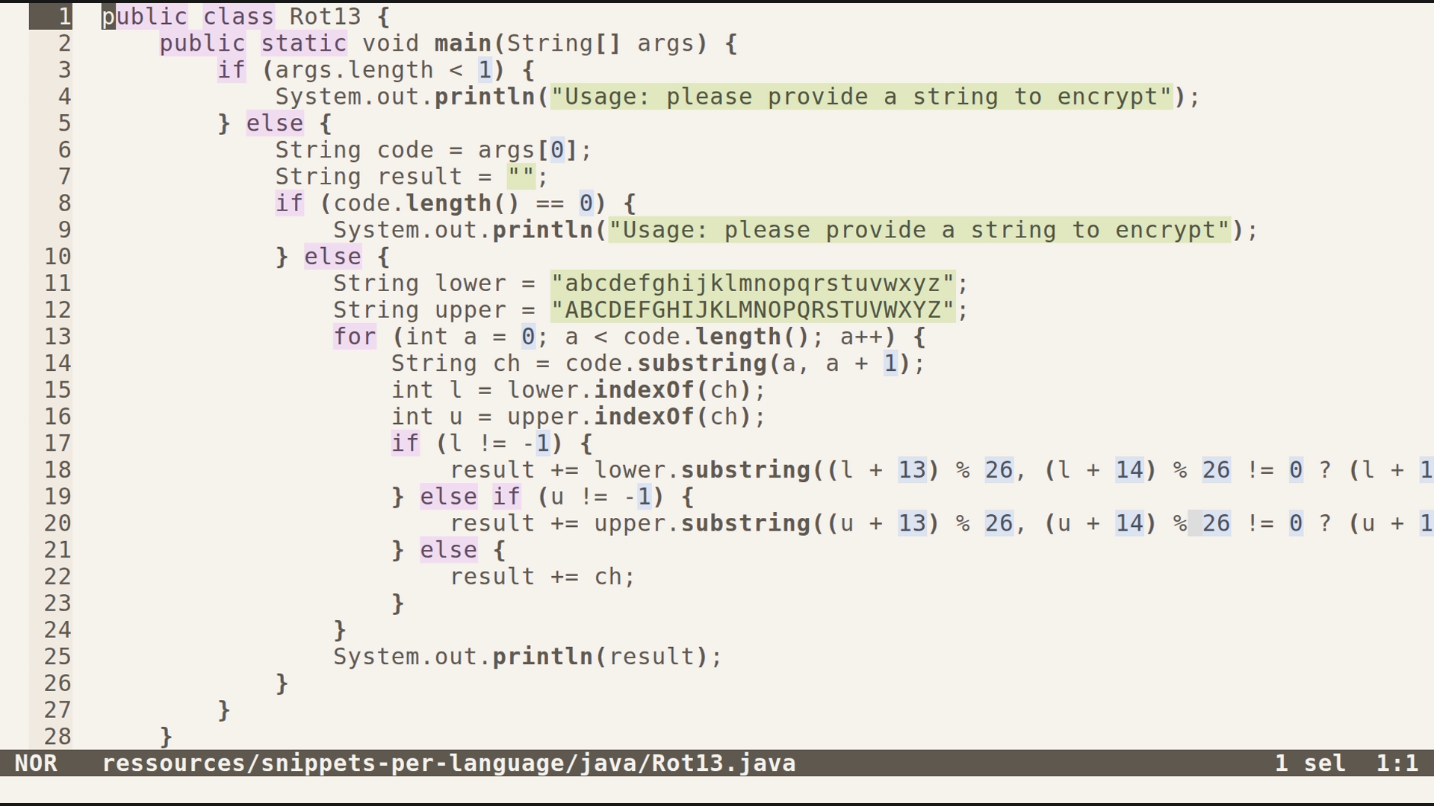Click line number 28 in the gutter
The width and height of the screenshot is (1434, 806).
(58, 737)
